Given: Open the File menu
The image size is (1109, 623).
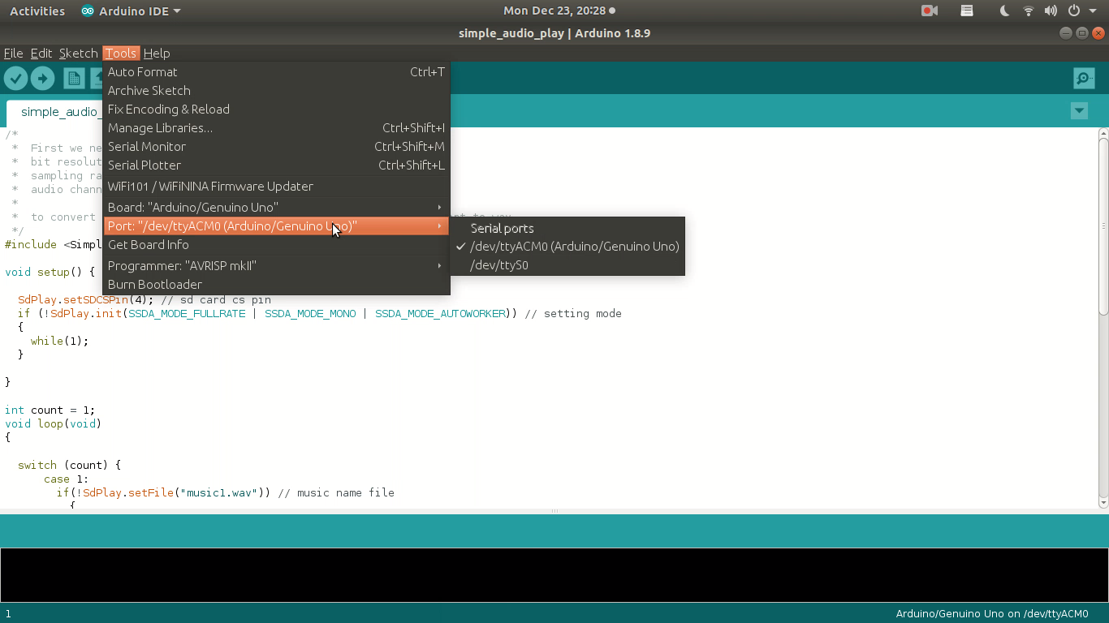Looking at the screenshot, I should (x=13, y=53).
